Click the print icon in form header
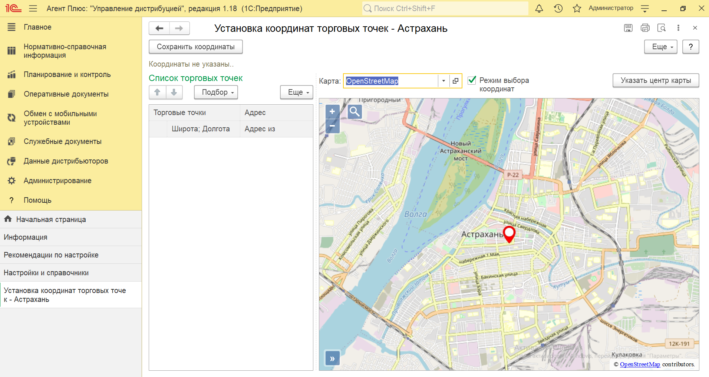Screen dimensions: 709x377 coord(645,28)
